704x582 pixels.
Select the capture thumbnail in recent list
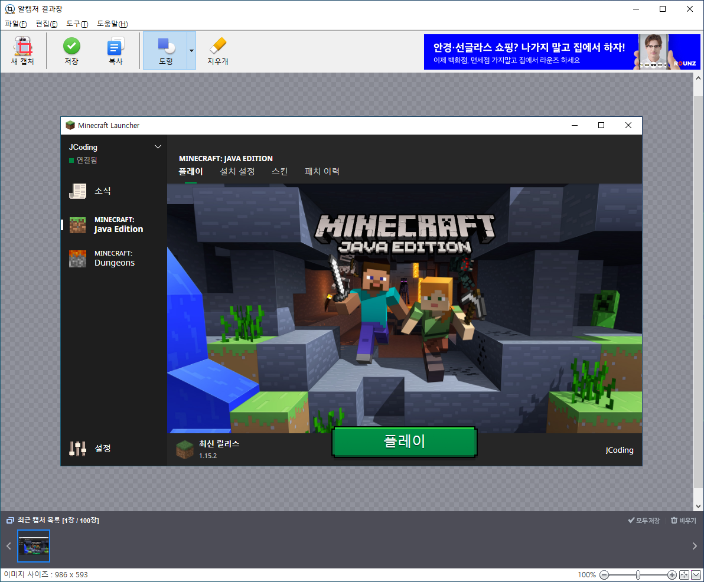pyautogui.click(x=34, y=546)
